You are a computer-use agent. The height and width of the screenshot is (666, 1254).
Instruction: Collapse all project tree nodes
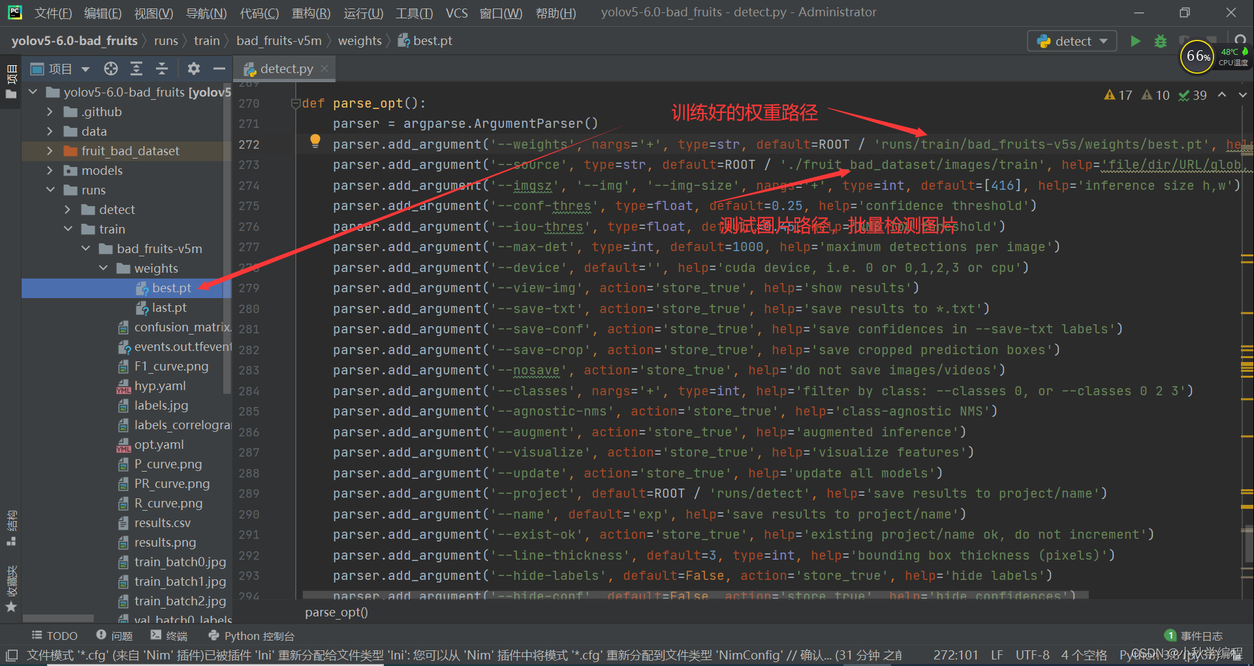[162, 68]
